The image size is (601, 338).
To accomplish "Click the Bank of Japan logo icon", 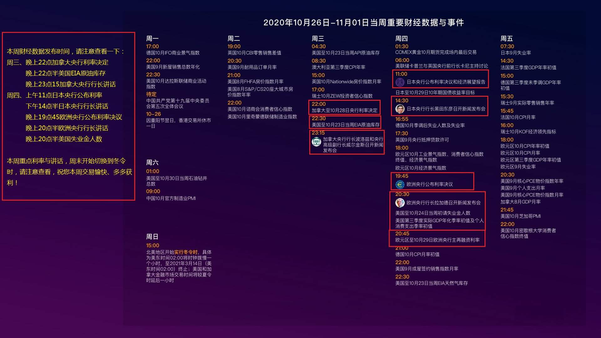I will point(400,82).
